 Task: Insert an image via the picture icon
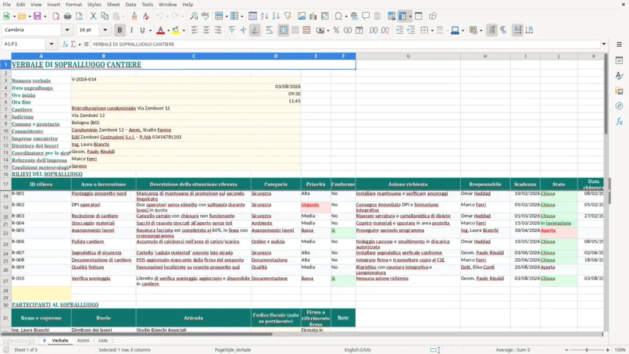point(302,16)
